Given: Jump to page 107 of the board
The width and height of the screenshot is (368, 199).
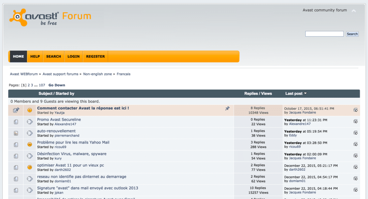Looking at the screenshot, I should point(42,85).
